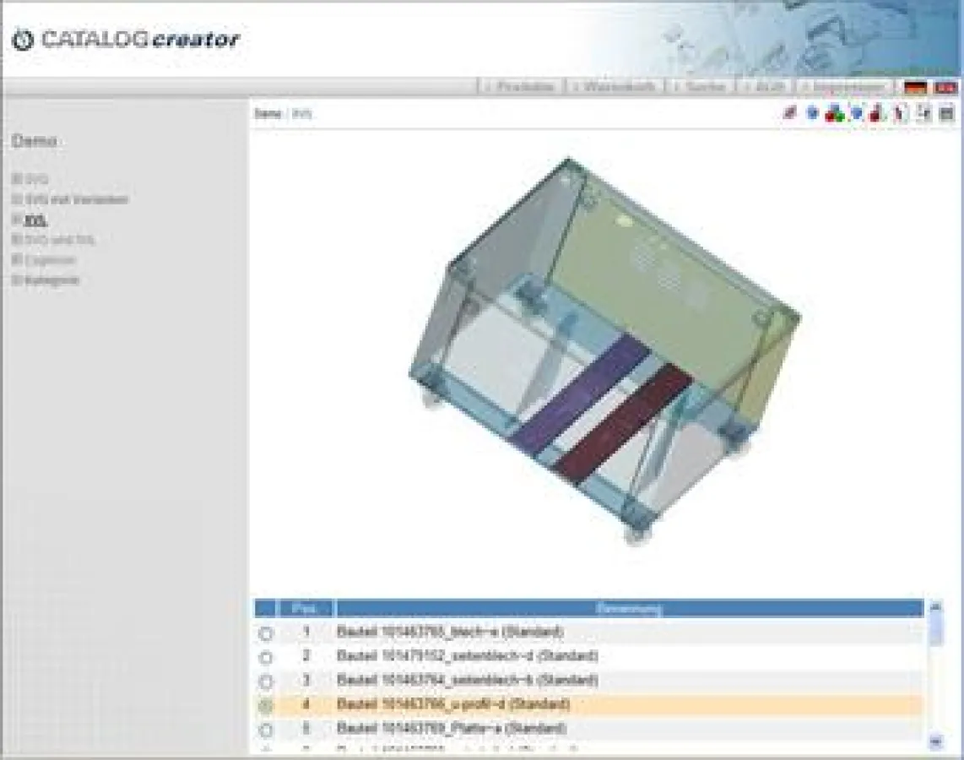Click the page/export icon beside the print icon
This screenshot has height=760, width=964.
point(925,114)
